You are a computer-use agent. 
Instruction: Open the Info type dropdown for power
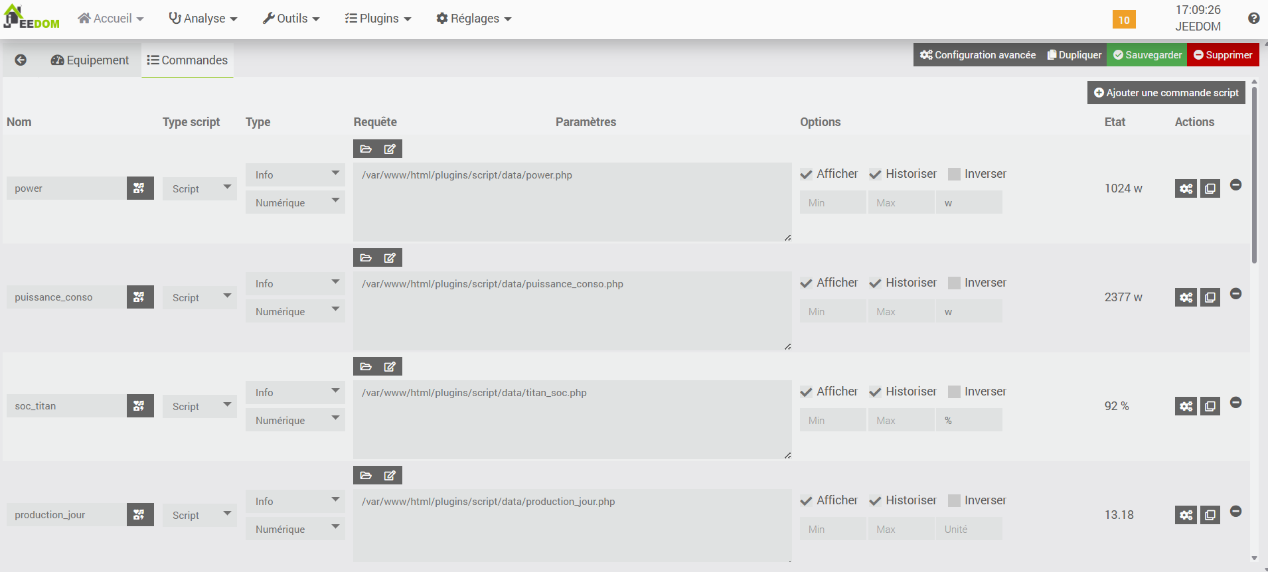coord(295,175)
